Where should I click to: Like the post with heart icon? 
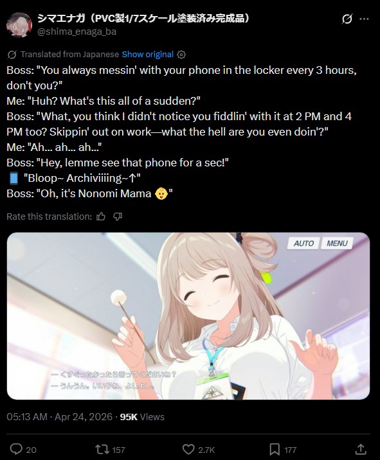(188, 449)
